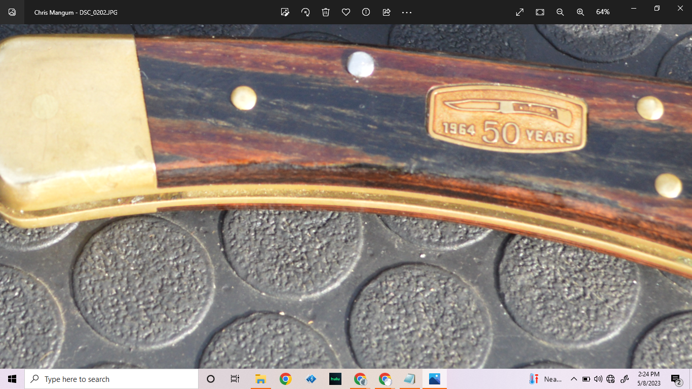Image resolution: width=692 pixels, height=389 pixels.
Task: Open the See more three-dot menu
Action: point(407,12)
